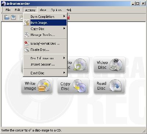Screen dimensions: 147x134
Task: Click the Burn Image disc icon in menu
Action: click(27, 23)
